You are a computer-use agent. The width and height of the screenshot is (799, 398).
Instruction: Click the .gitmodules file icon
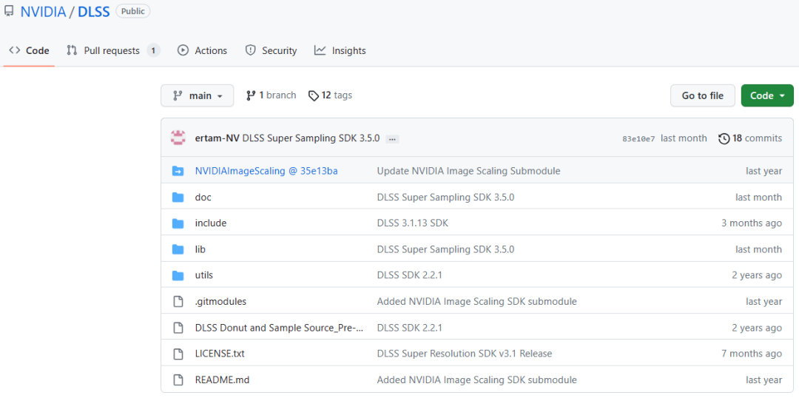178,301
